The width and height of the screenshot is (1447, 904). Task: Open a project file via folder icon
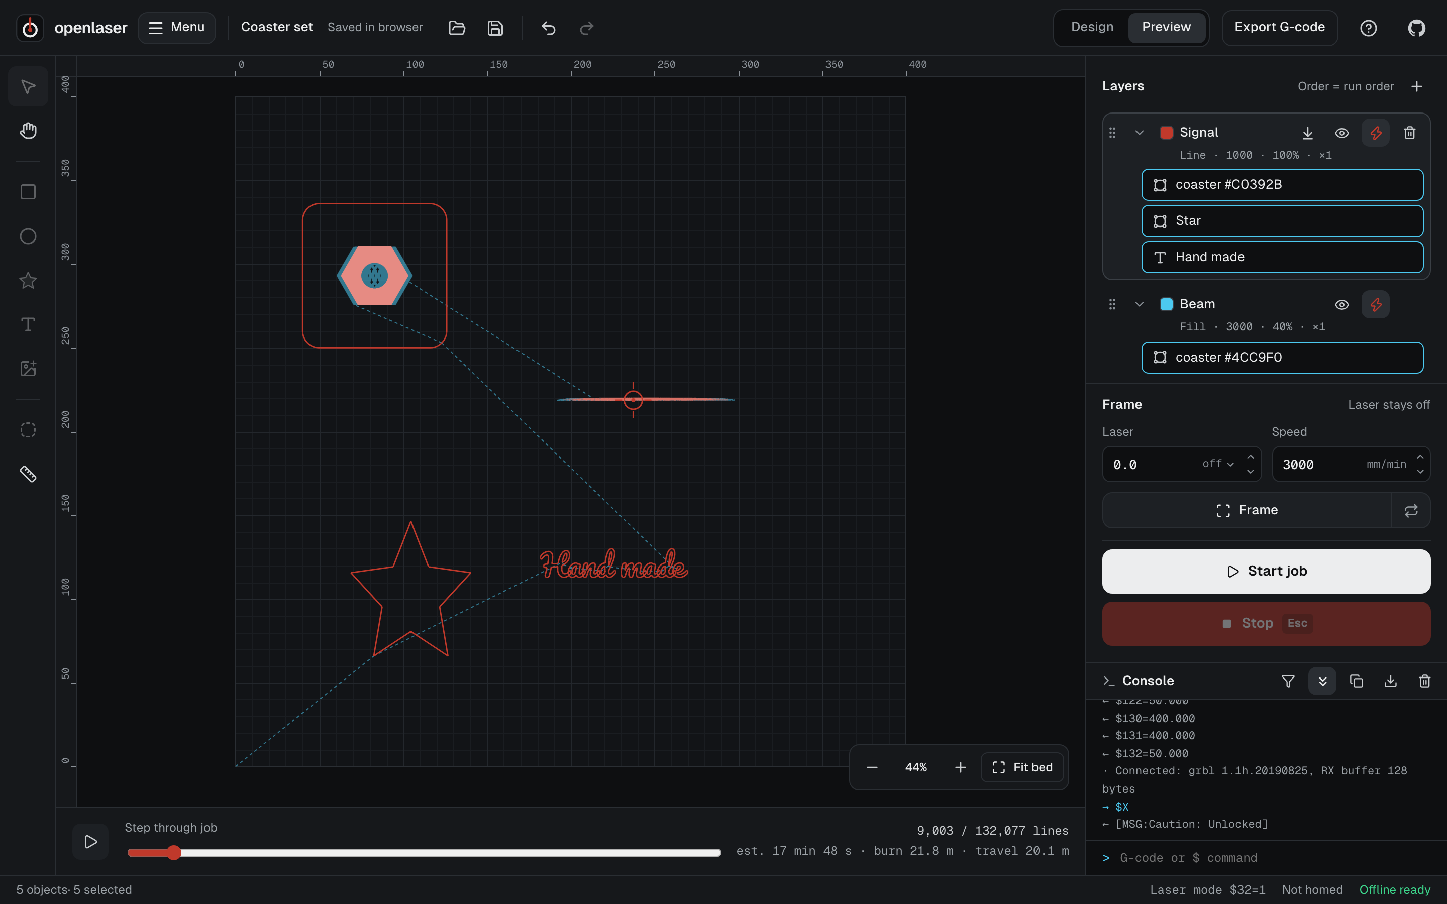click(457, 28)
